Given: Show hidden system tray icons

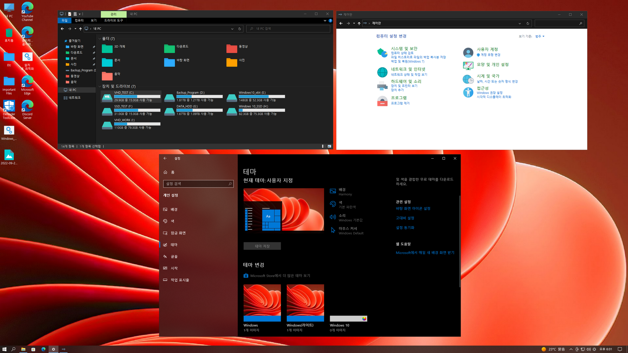Looking at the screenshot, I should tap(571, 349).
